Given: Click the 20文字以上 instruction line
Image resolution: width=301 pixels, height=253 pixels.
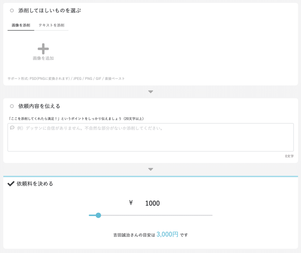Looking at the screenshot, I should pos(76,118).
